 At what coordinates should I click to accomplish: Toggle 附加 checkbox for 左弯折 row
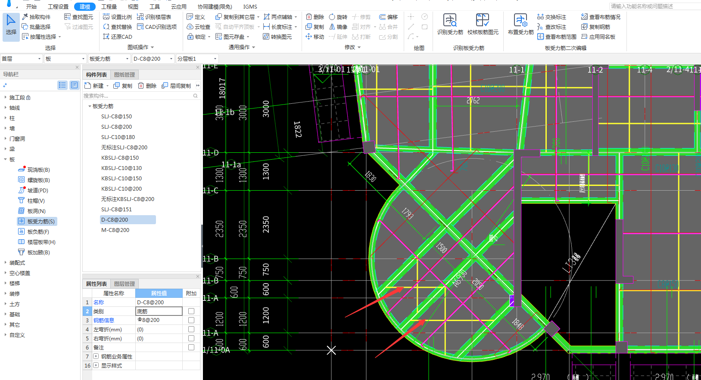pos(191,329)
